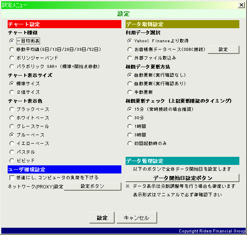247x235 pixels.
Task: Confirm with the bottom 設定 button
Action: pos(102,218)
